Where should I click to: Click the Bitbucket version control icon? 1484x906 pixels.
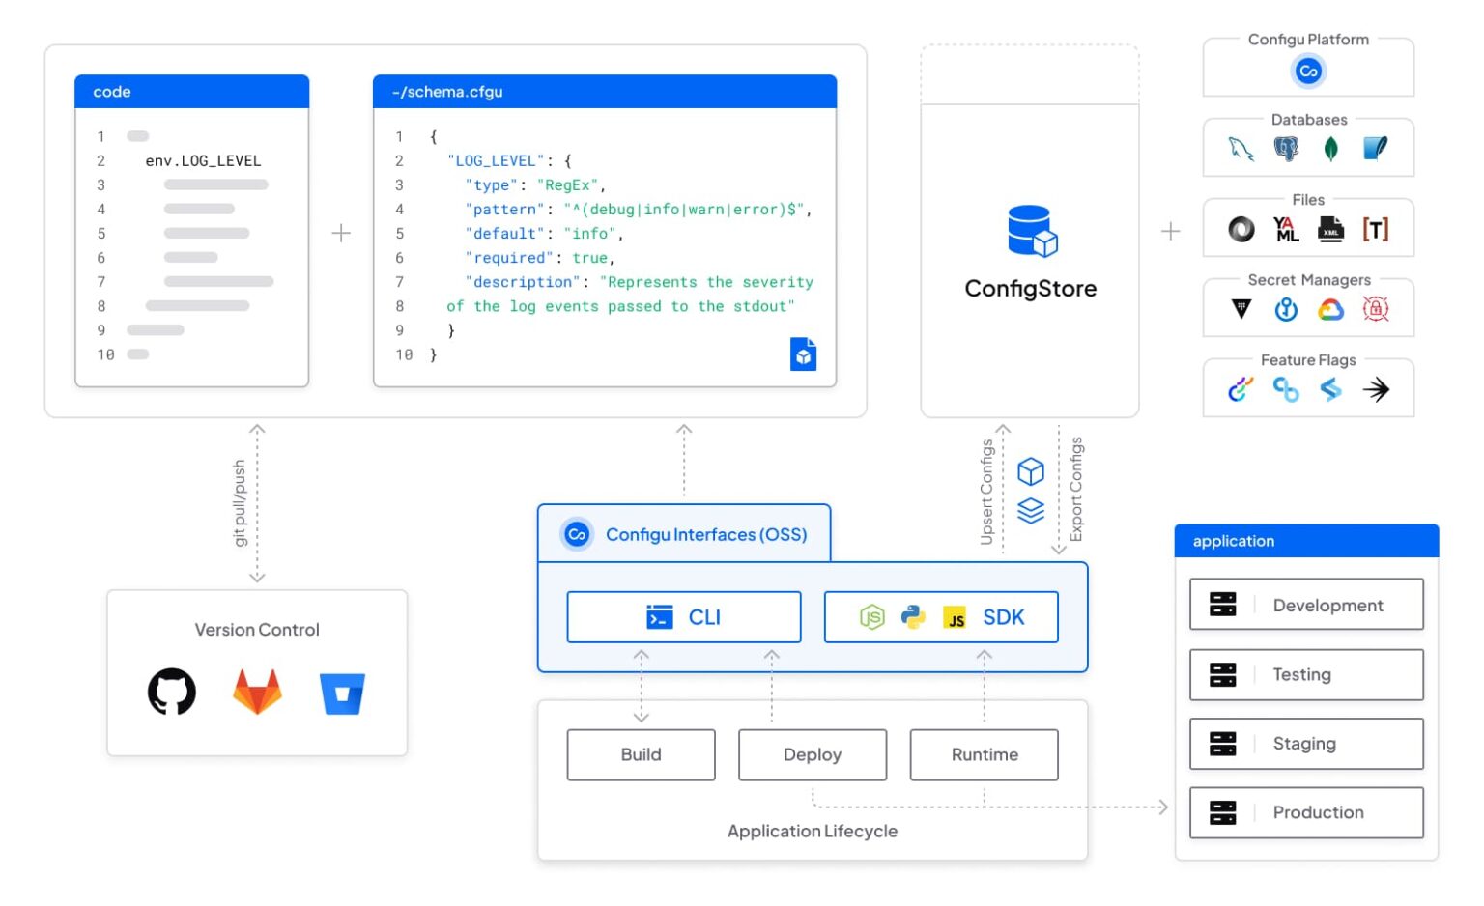[x=340, y=691]
